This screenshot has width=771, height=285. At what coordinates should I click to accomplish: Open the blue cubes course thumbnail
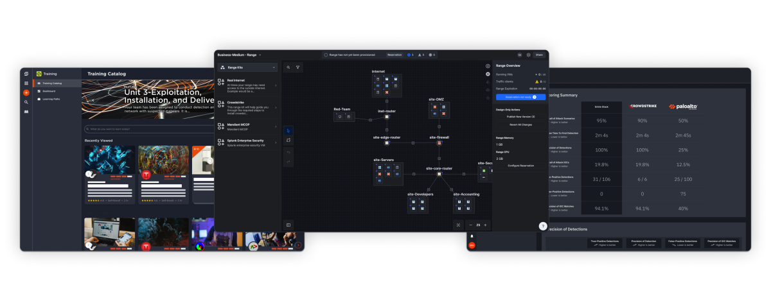coord(109,160)
